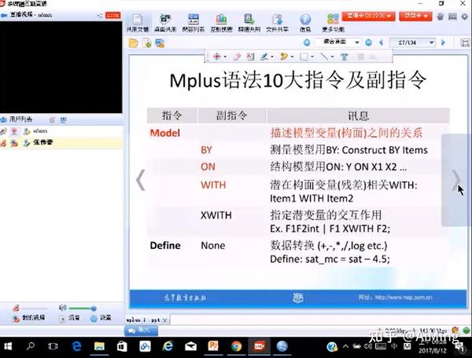Open the interactive chart voting icon
The height and width of the screenshot is (358, 472).
pyautogui.click(x=221, y=23)
